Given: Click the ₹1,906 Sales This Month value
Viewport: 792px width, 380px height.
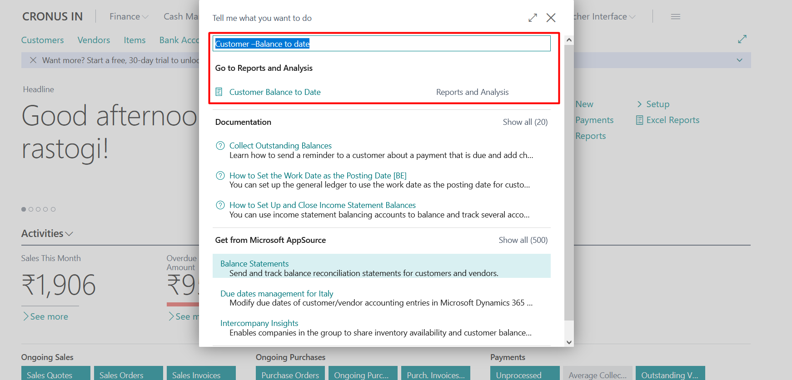Looking at the screenshot, I should 59,285.
